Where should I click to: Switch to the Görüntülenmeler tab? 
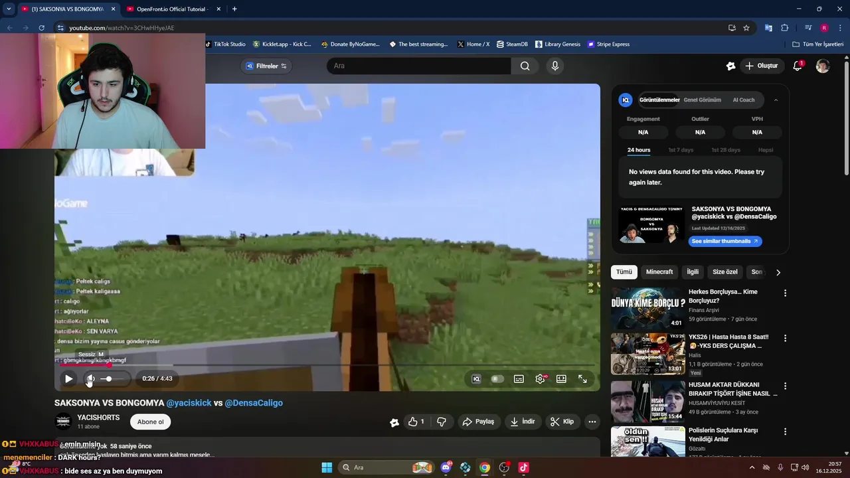659,100
